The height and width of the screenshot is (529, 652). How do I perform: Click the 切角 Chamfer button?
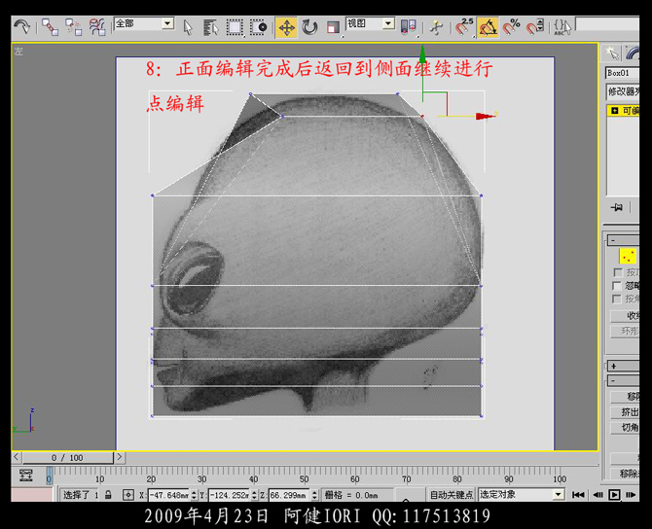625,427
